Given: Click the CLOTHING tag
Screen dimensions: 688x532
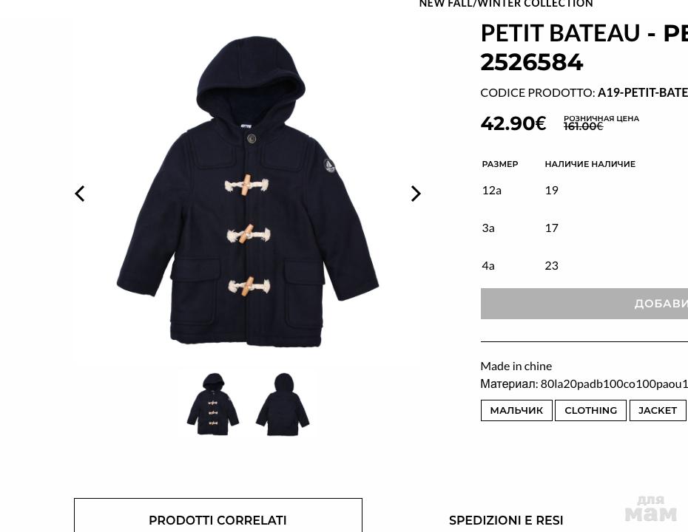Looking at the screenshot, I should pyautogui.click(x=590, y=410).
